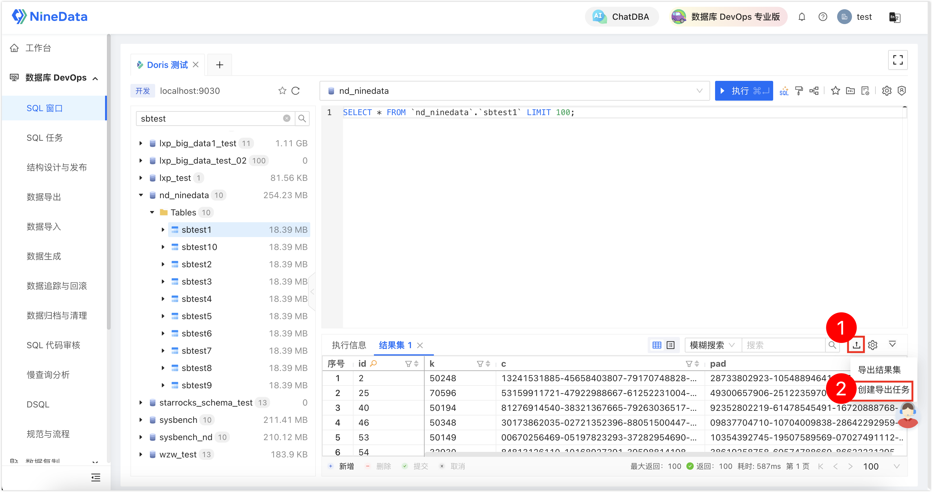Image resolution: width=932 pixels, height=492 pixels.
Task: Open SQL editor settings gear
Action: 887,91
